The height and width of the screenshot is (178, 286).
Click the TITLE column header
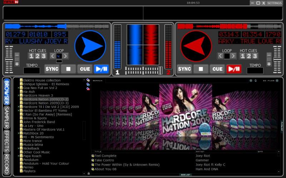tap(98, 152)
